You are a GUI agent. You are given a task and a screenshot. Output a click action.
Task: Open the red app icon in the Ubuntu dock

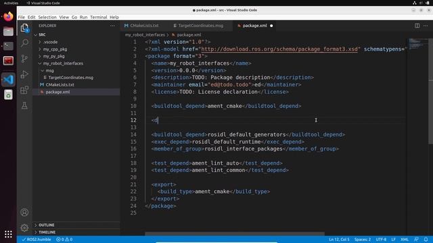click(8, 61)
